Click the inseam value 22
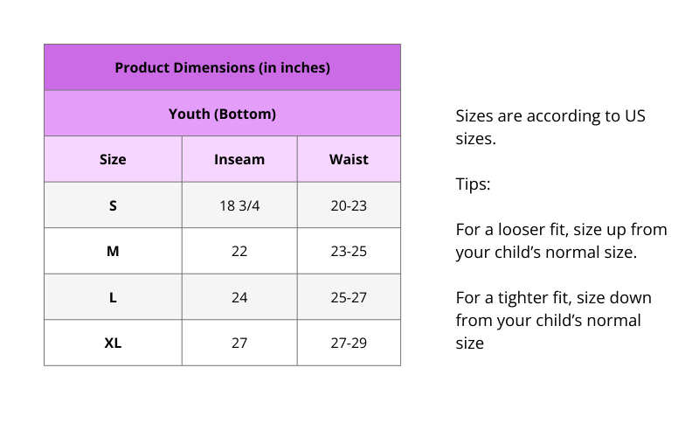Image resolution: width=699 pixels, height=437 pixels. tap(239, 251)
